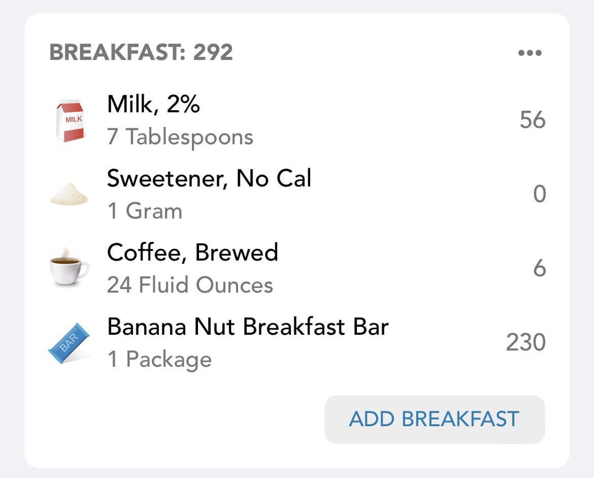
Task: Tap the 7 Tablespoons serving size
Action: pyautogui.click(x=180, y=137)
